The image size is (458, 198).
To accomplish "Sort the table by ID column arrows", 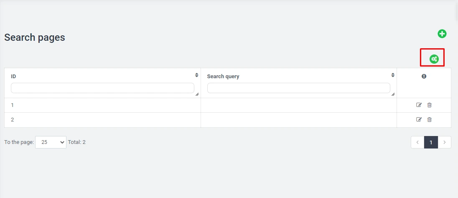I will tap(196, 75).
